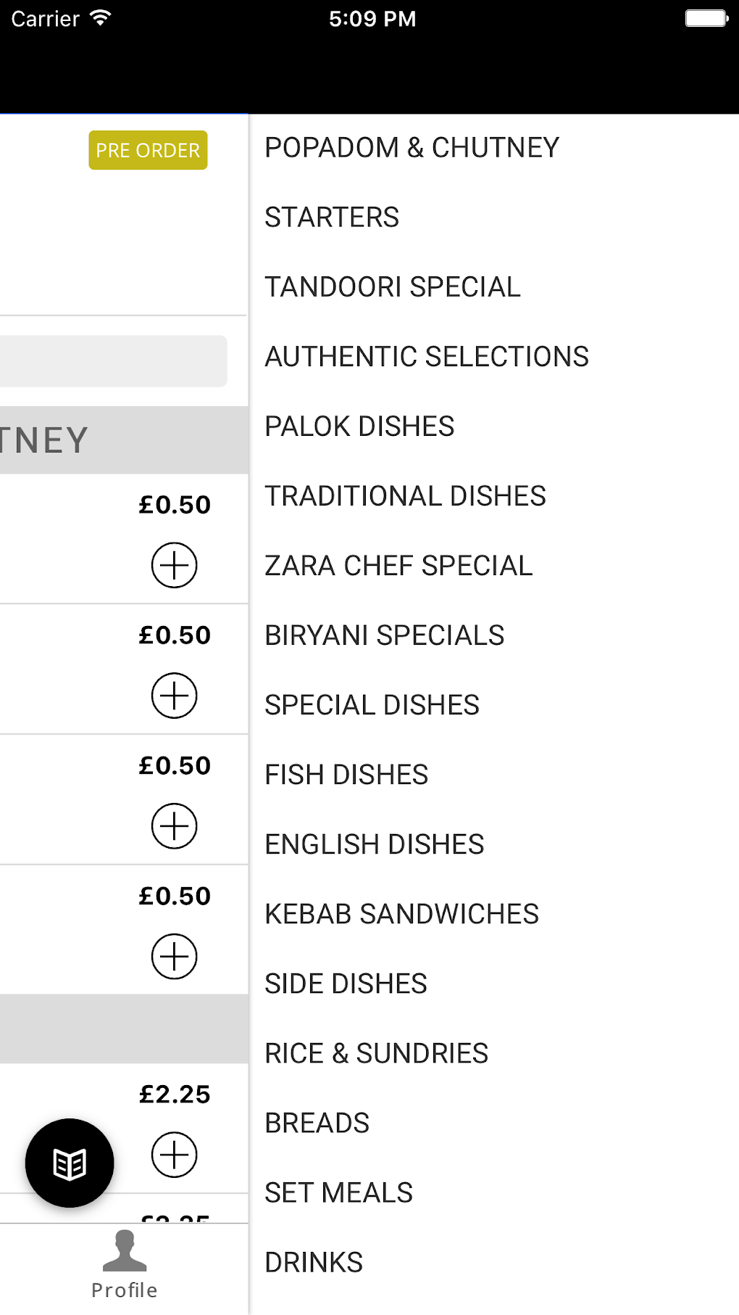
Task: Tap the gray search field
Action: tap(113, 360)
